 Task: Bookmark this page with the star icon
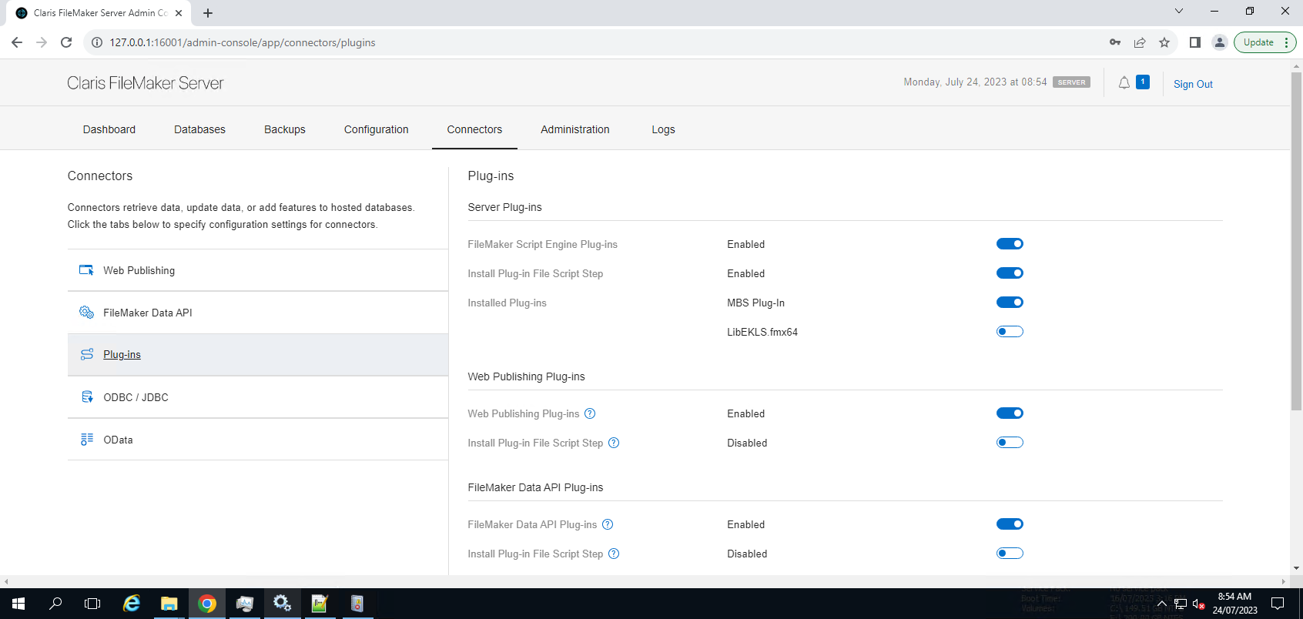[1164, 42]
